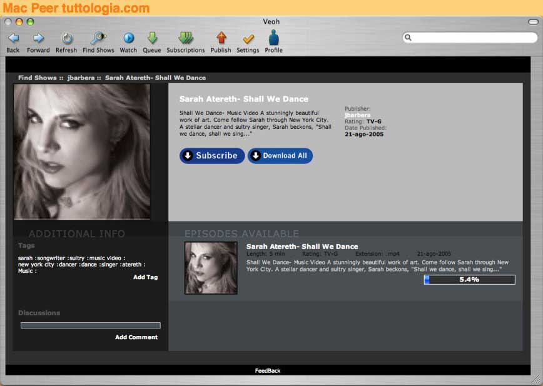Image resolution: width=543 pixels, height=386 pixels.
Task: Open the episode thumbnail image
Action: coord(211,268)
